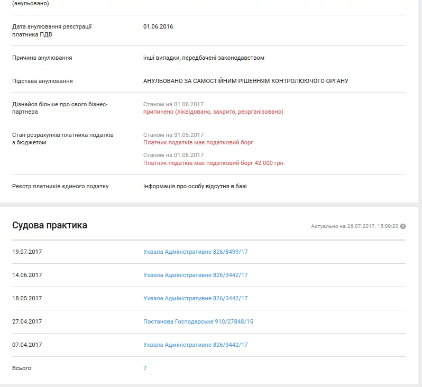
Task: Click the help question-mark icon beside the timestamp
Action: coord(403,226)
